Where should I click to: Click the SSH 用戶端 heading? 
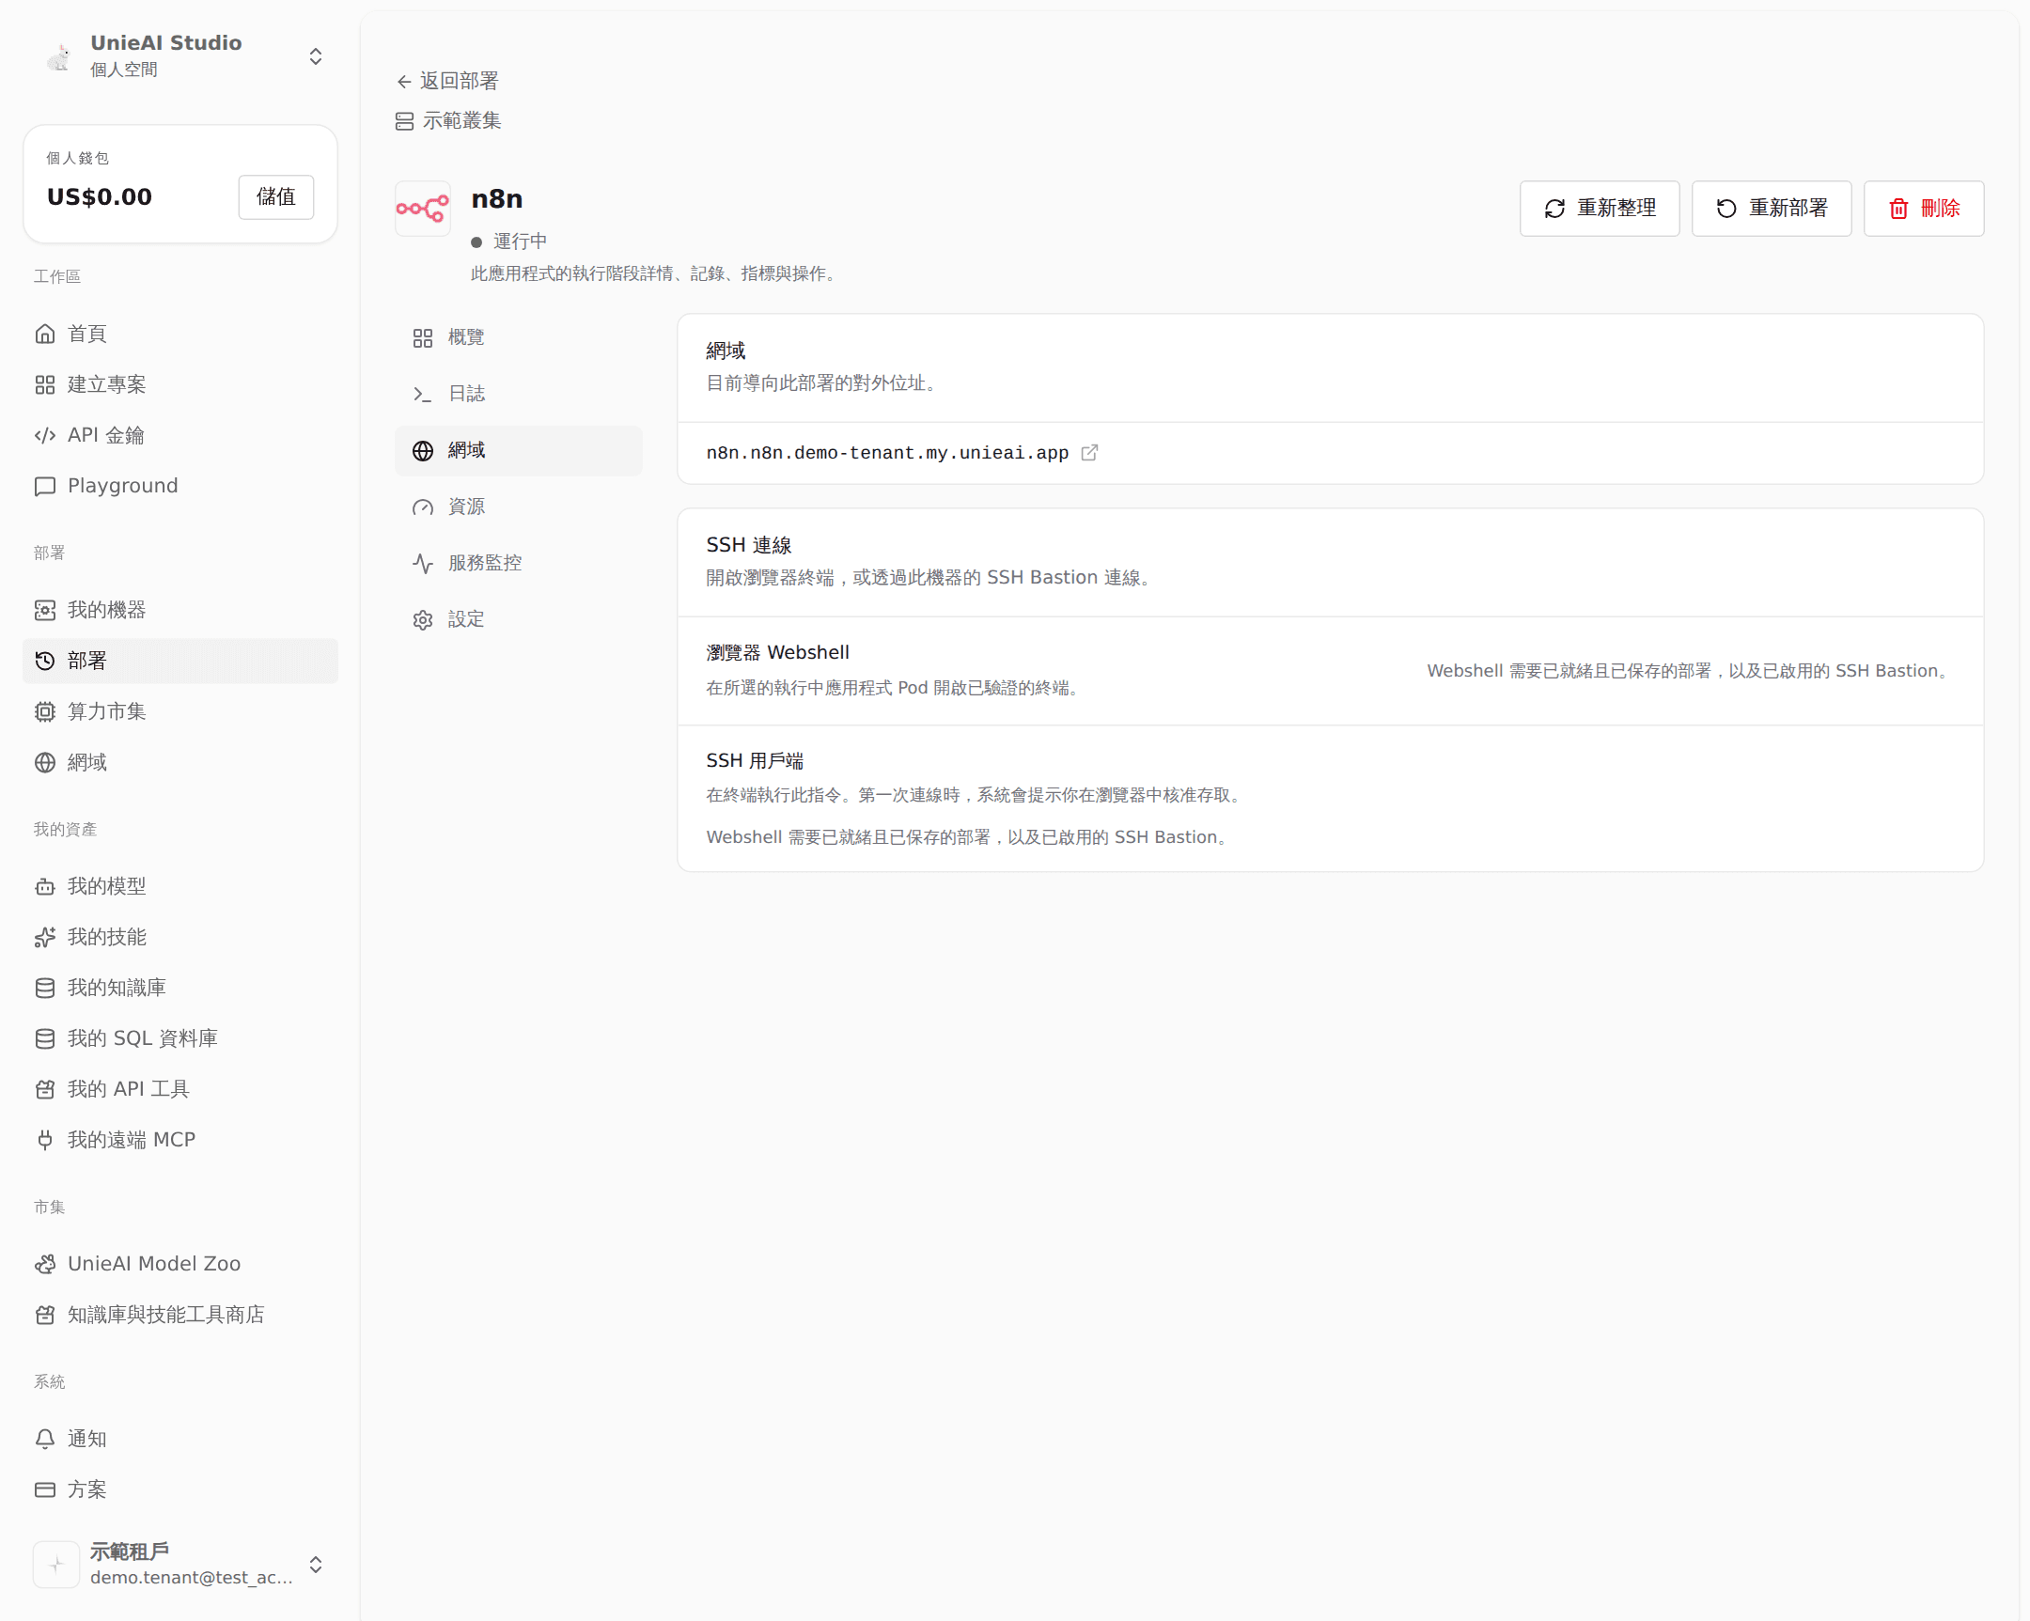click(755, 760)
